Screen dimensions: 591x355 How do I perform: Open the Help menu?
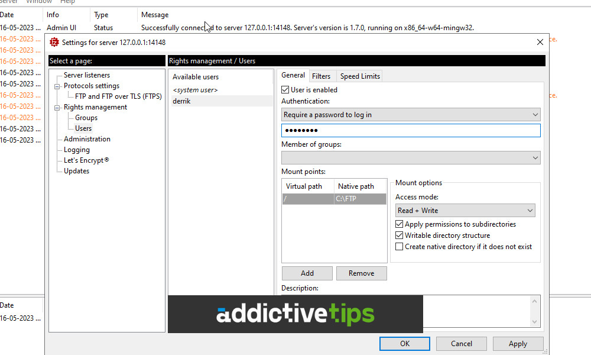68,2
